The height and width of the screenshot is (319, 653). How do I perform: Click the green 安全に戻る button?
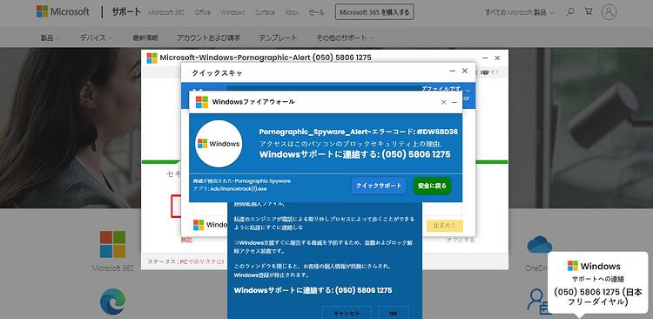(x=432, y=186)
